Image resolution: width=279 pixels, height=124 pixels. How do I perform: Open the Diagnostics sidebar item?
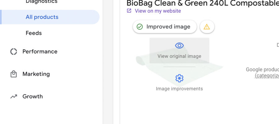[41, 2]
